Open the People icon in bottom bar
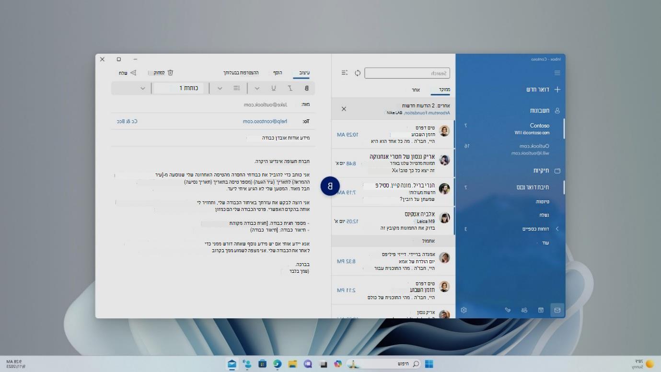Viewport: 661px width, 372px height. [x=524, y=310]
